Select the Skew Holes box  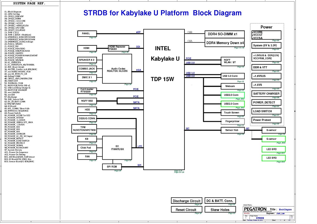(x=220, y=209)
